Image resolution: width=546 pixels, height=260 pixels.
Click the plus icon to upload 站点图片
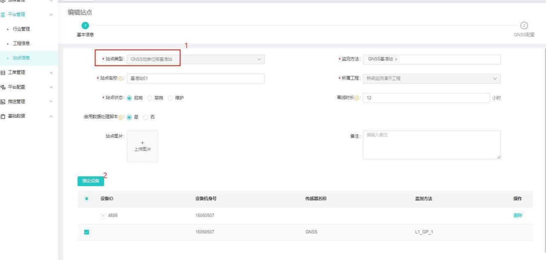point(142,143)
